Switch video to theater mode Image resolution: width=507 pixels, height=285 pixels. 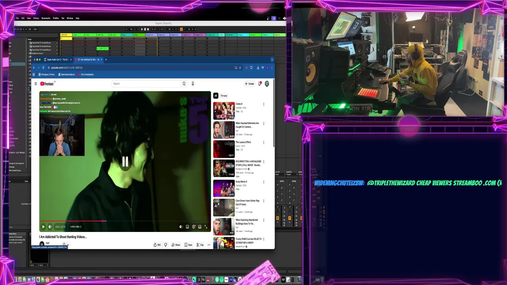point(200,227)
